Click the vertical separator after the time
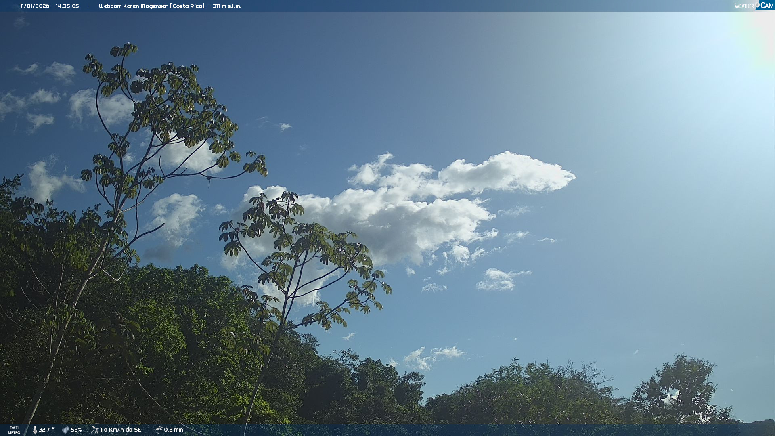The height and width of the screenshot is (436, 775). (88, 6)
